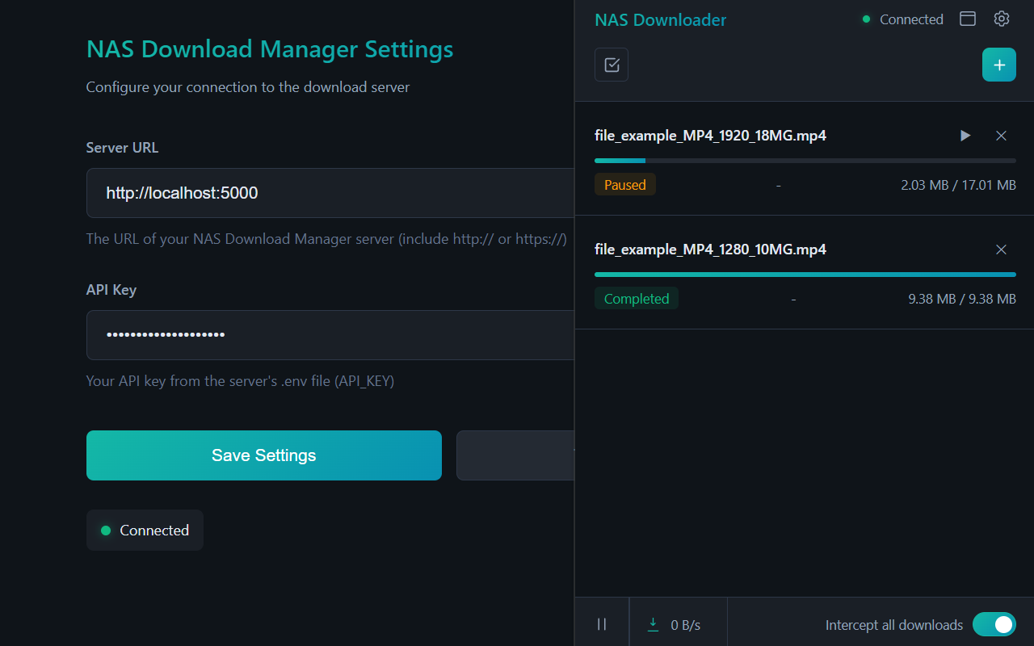Image resolution: width=1034 pixels, height=646 pixels.
Task: Click the file name file_example_MP4_1280_10MG.mp4
Action: (x=710, y=250)
